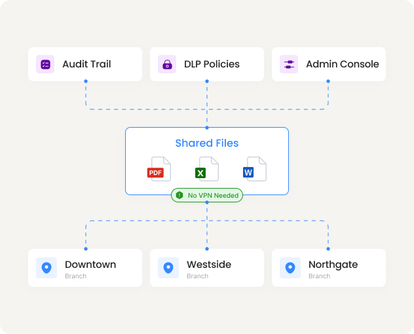The image size is (414, 334).
Task: Click the Branch subtitle under Downtown
Action: (75, 276)
